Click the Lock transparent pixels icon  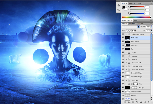(127, 31)
